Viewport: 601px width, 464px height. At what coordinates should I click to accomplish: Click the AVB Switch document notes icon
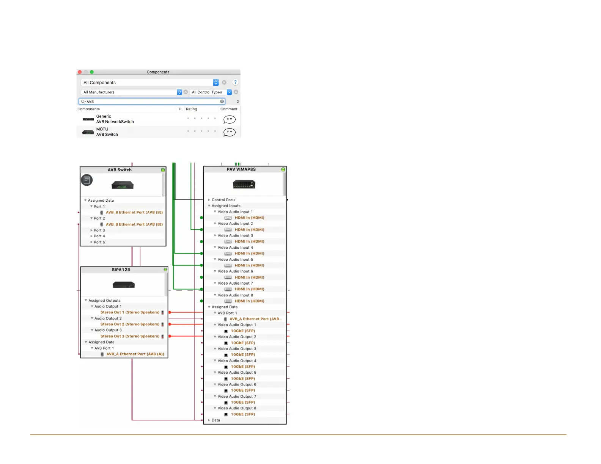point(87,180)
